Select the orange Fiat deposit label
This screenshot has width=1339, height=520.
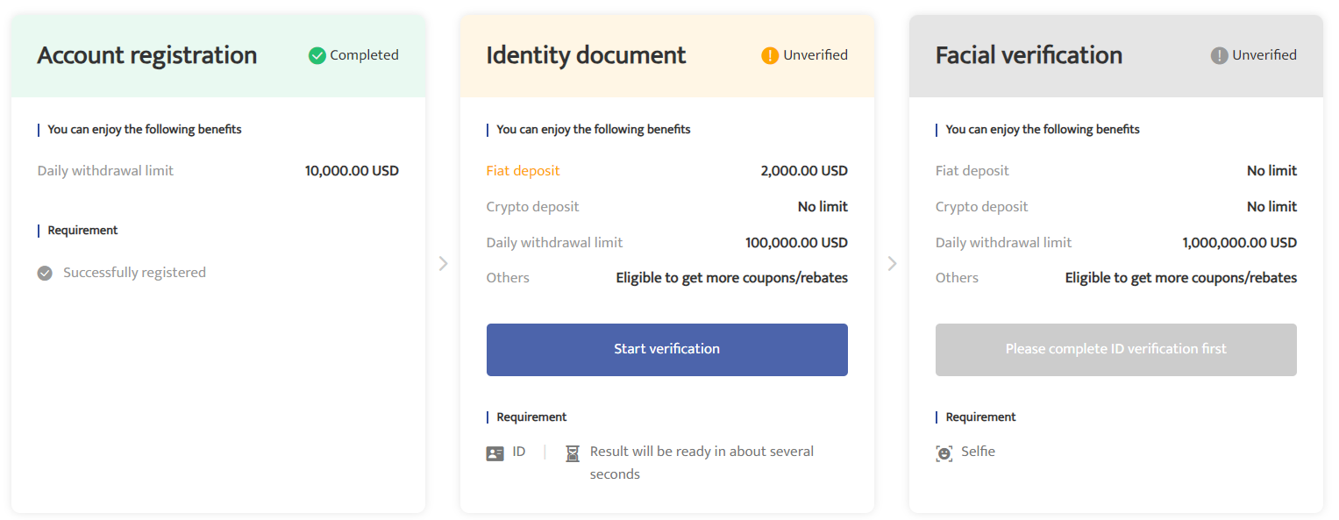pos(523,171)
